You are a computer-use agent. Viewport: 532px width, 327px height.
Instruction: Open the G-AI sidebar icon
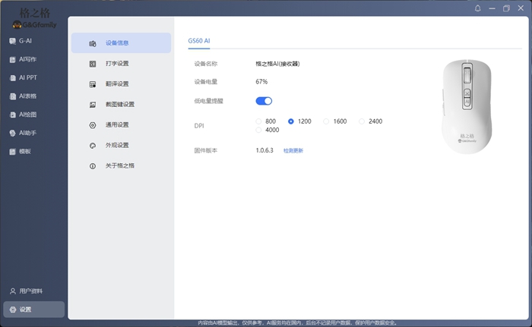point(13,41)
